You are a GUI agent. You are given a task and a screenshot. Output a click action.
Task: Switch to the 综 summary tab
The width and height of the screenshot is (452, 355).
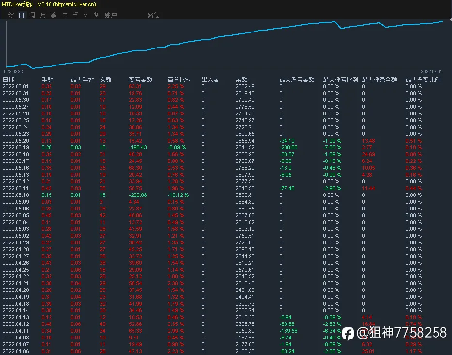(x=11, y=15)
